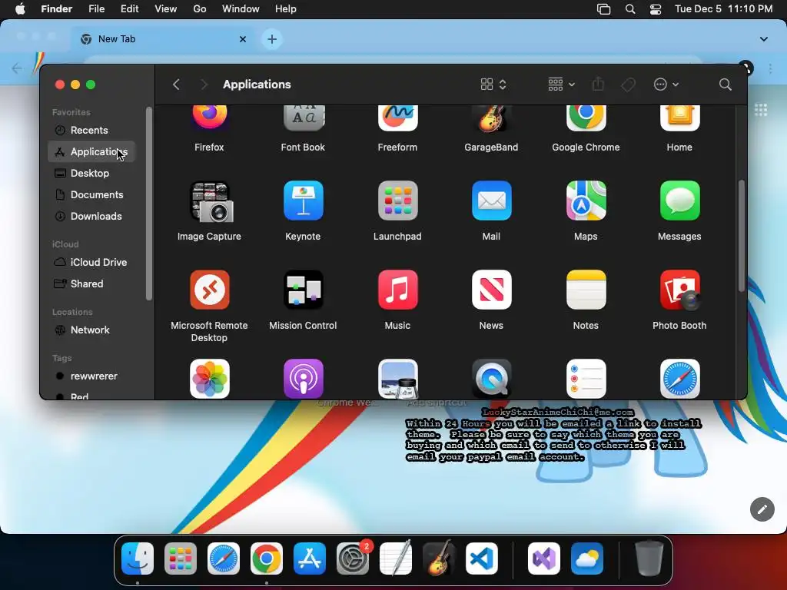Open Spotlight search in menu bar
The height and width of the screenshot is (590, 787).
[x=630, y=9]
